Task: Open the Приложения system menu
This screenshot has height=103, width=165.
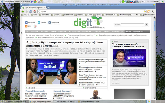Action: click(9, 2)
